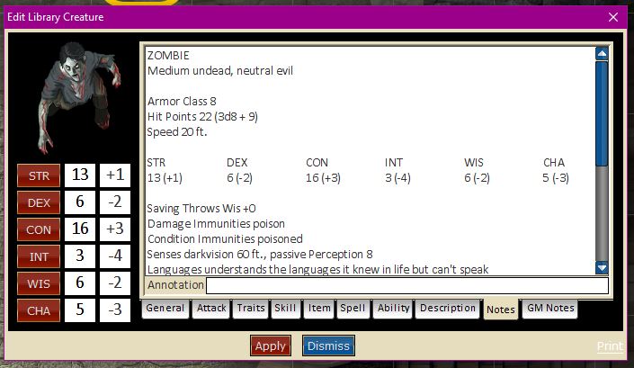Screen dimensions: 634x368
Task: Click the '13 (+1)' STR value in notes
Action: (165, 178)
